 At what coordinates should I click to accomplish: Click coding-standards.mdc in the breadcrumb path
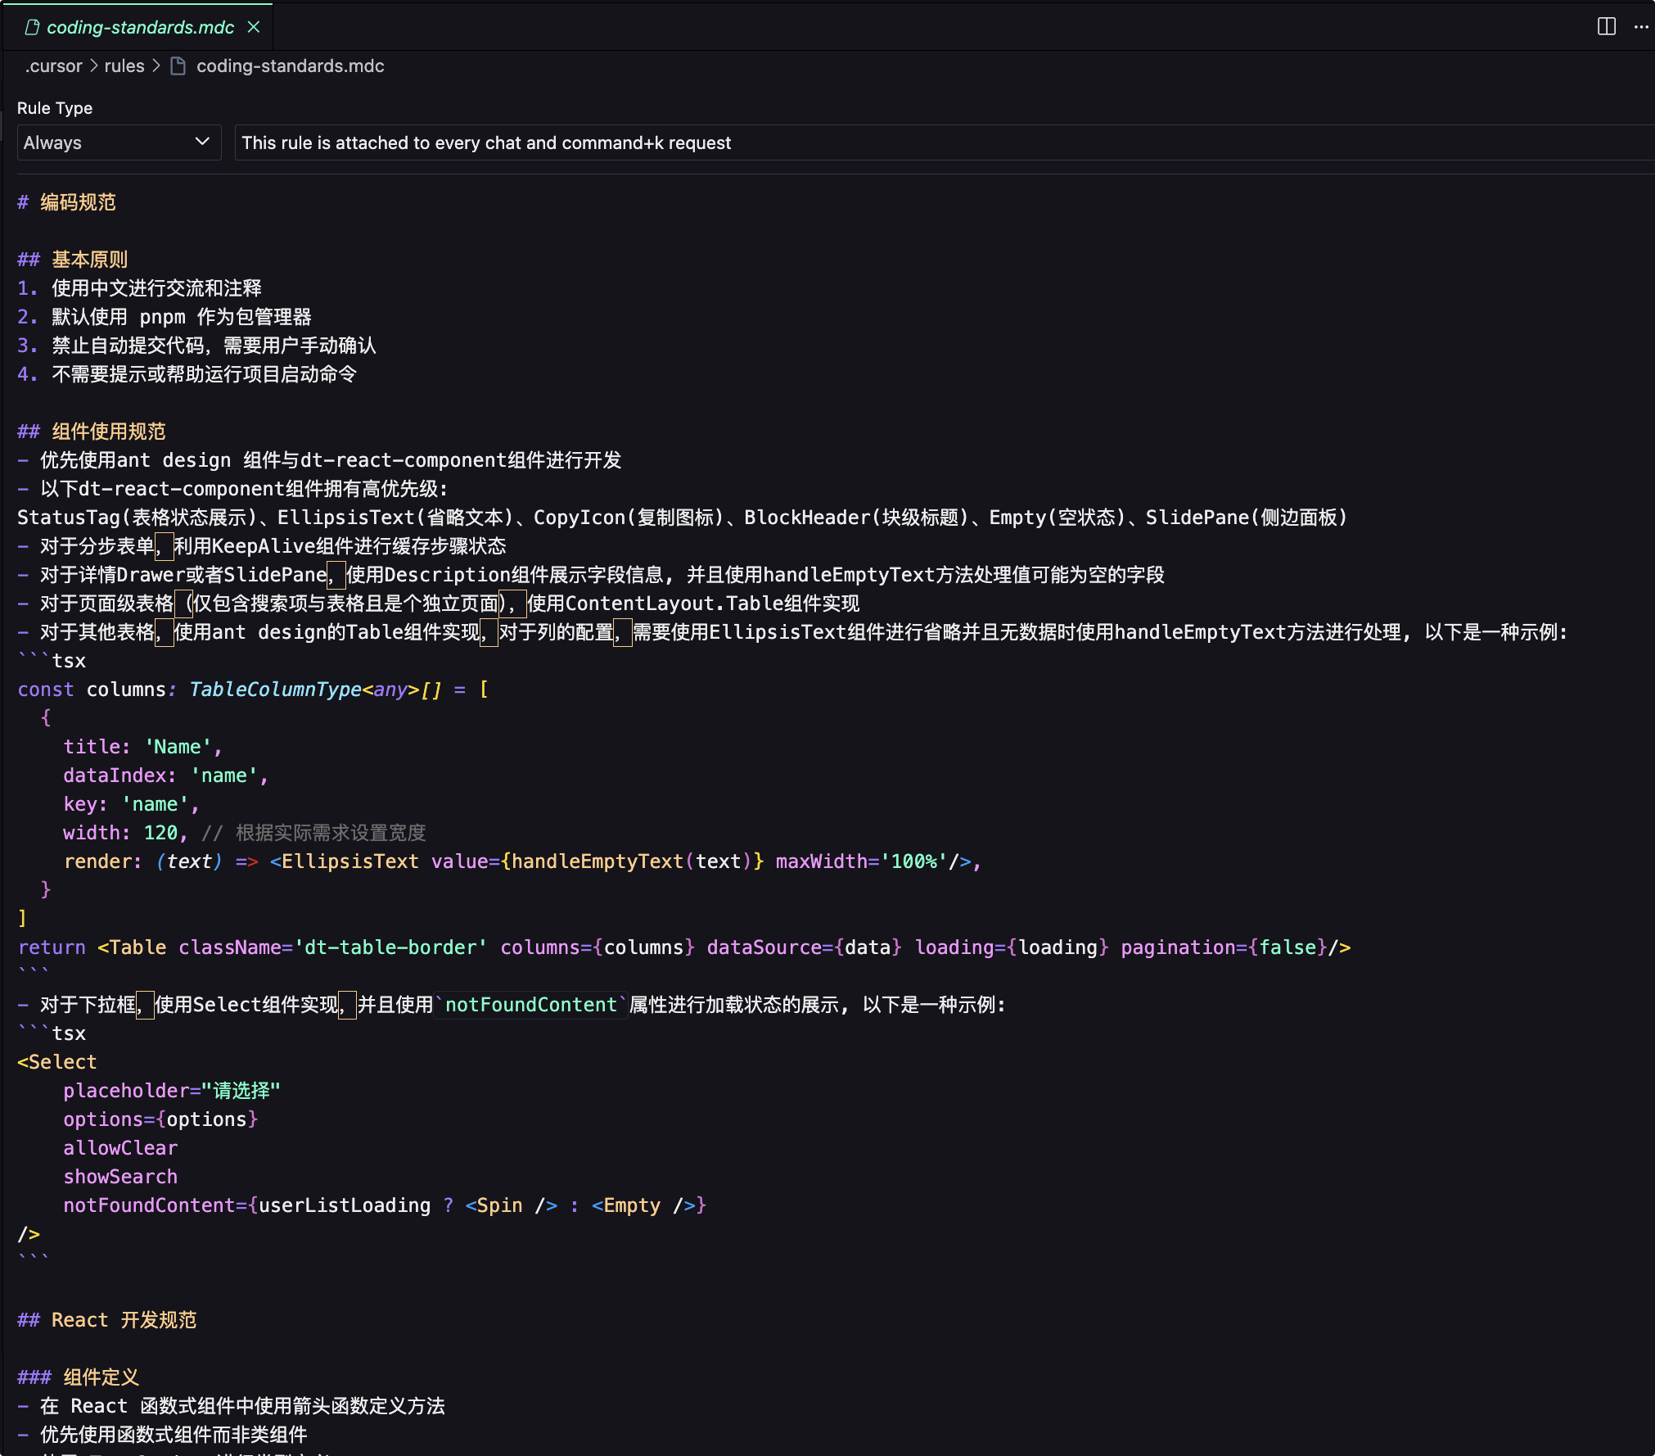tap(290, 66)
